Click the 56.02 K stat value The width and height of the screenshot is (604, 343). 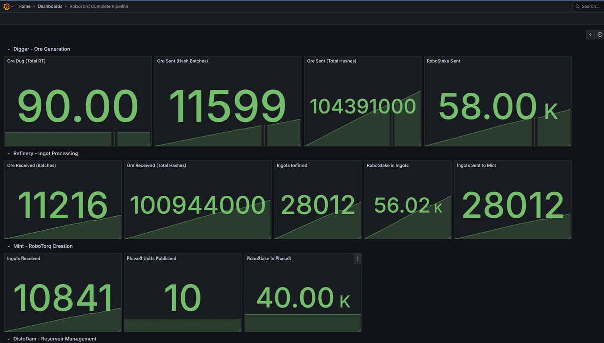coord(408,205)
